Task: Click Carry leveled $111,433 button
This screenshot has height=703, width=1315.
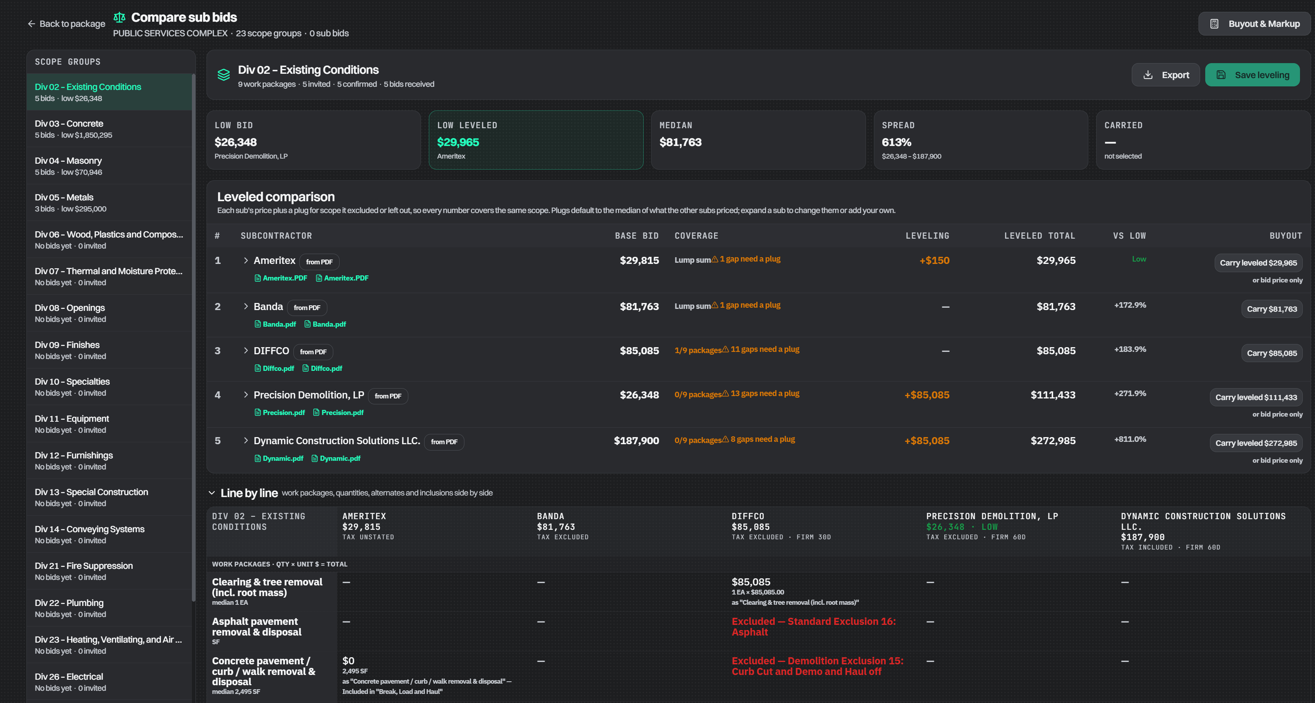Action: [1256, 397]
